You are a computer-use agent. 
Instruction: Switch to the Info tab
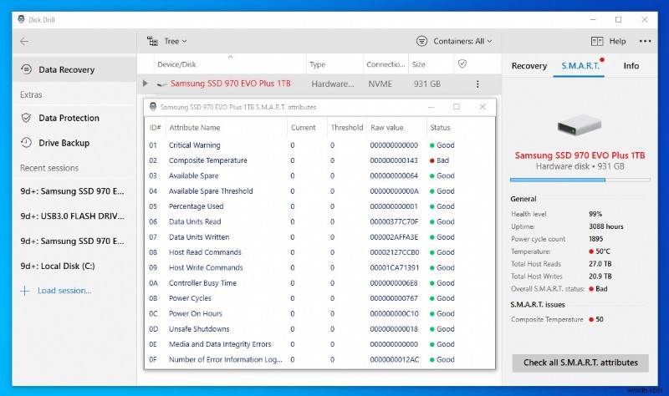coord(631,66)
